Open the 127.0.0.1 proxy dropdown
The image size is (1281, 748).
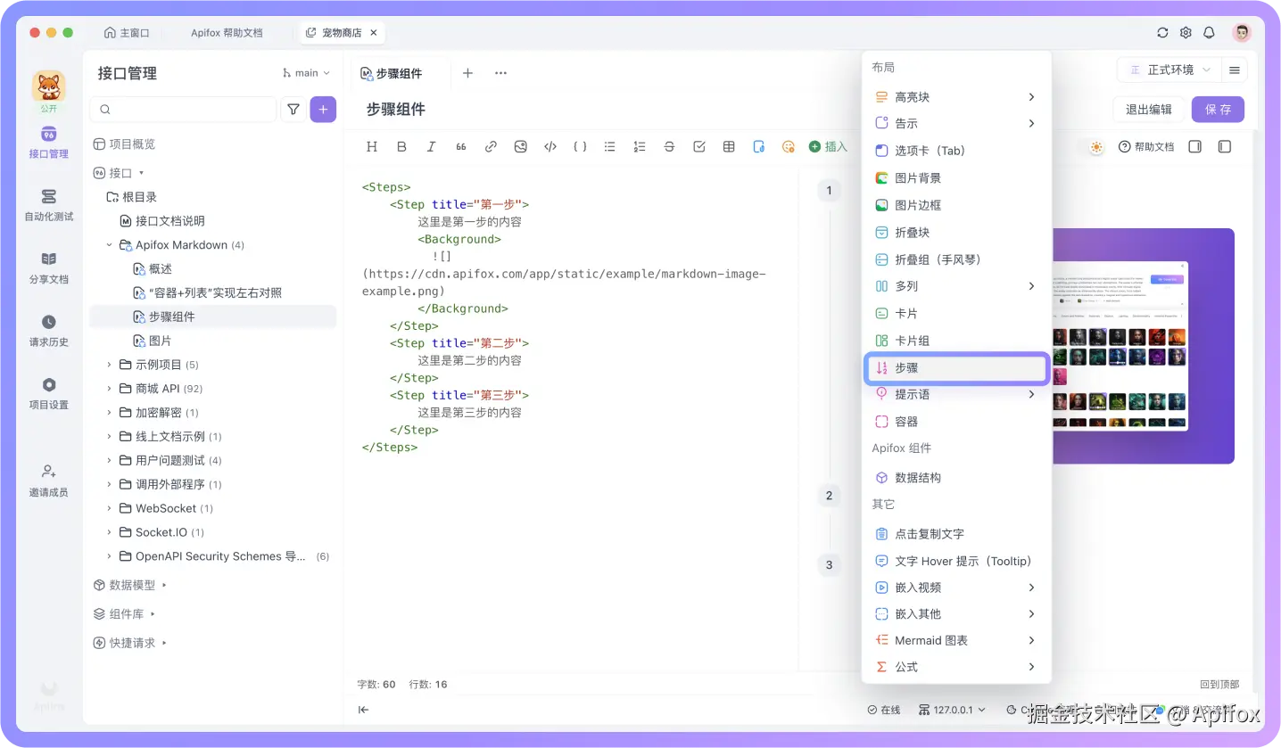(952, 710)
